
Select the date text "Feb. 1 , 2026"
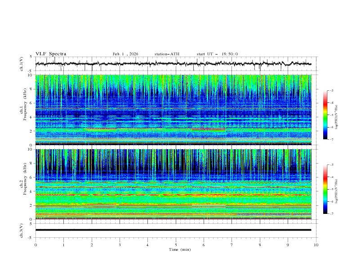[125, 54]
